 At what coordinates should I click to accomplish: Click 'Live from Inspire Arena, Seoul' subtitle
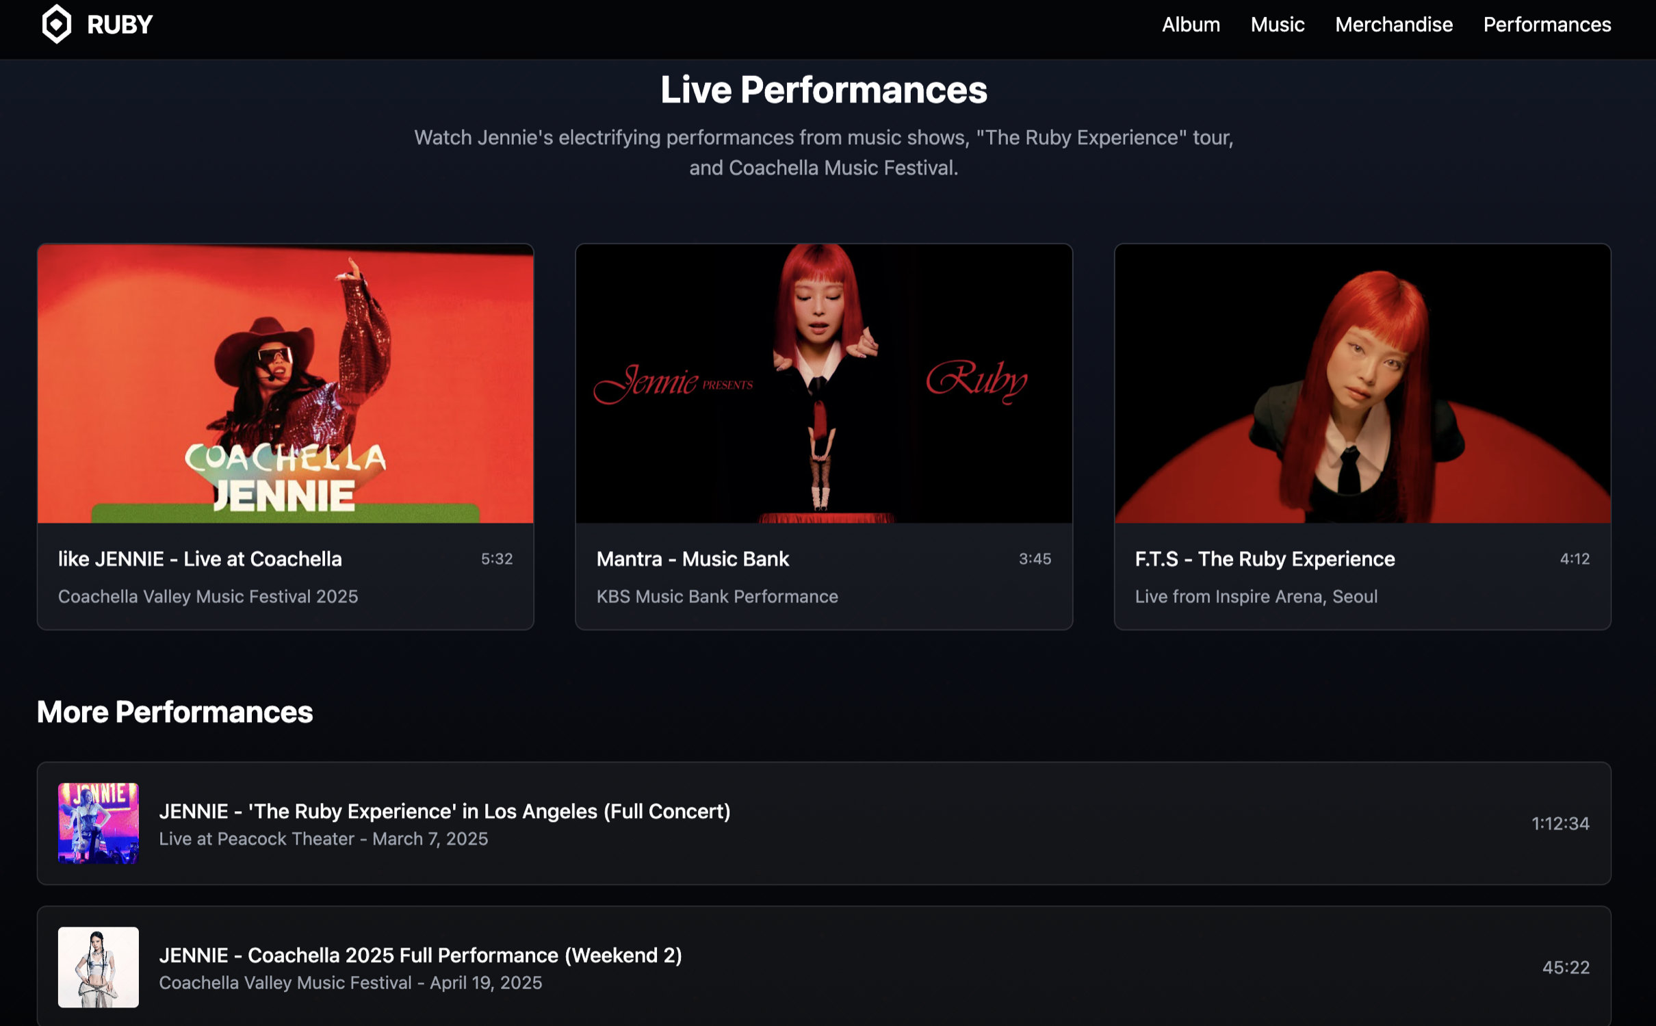coord(1256,597)
